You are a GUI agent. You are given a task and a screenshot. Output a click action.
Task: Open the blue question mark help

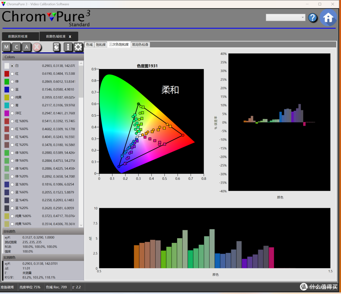313,18
